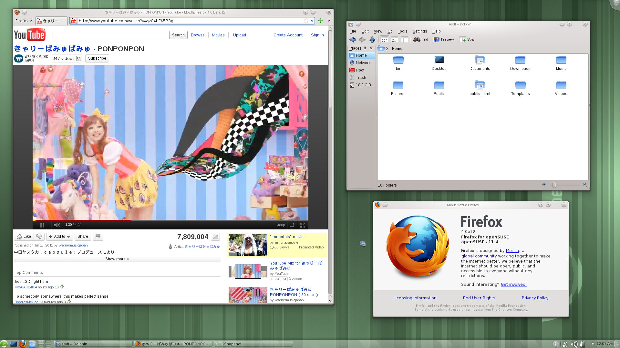
Task: Go back in Dolphin
Action: [353, 40]
